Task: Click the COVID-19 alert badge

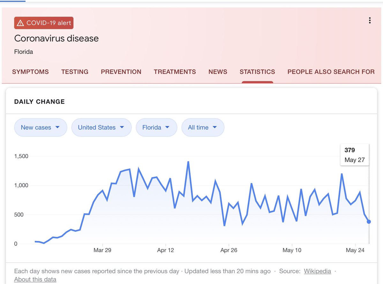Action: click(44, 23)
